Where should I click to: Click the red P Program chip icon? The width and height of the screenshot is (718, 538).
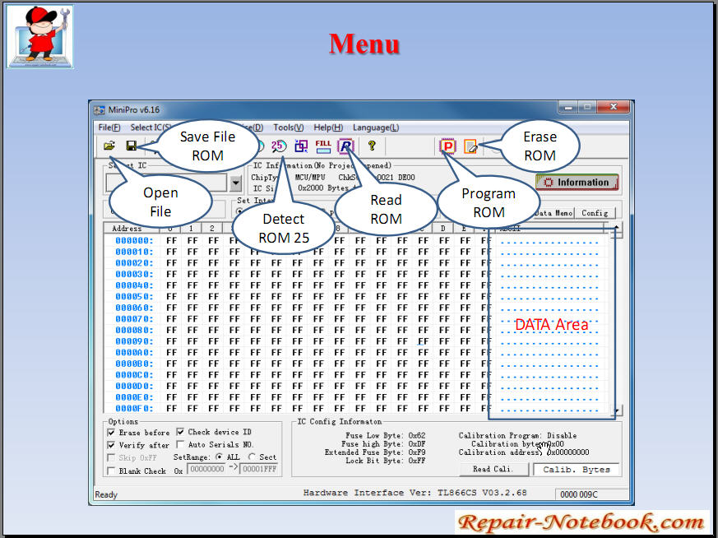click(x=448, y=146)
